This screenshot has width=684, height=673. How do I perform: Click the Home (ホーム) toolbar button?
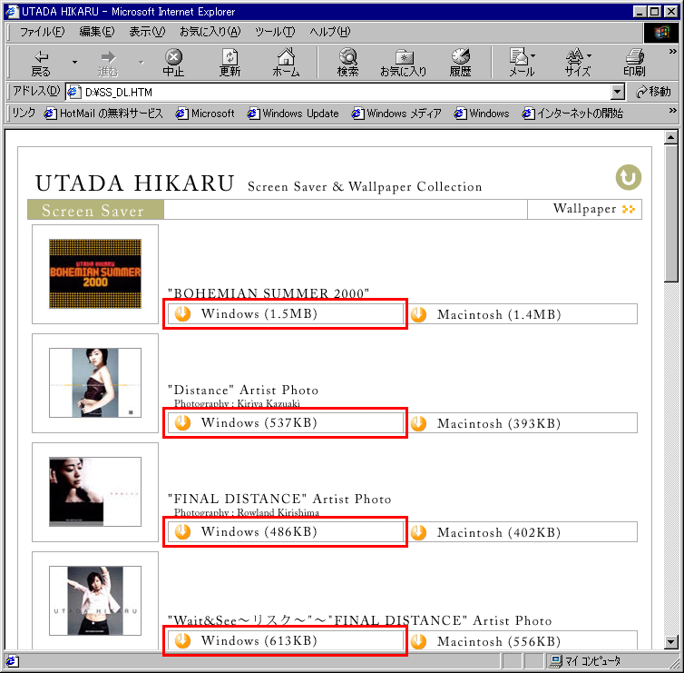(286, 63)
